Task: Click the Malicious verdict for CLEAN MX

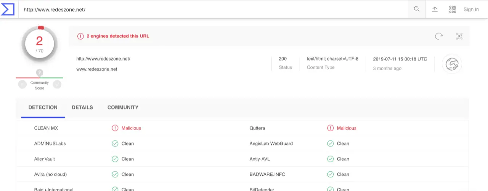Action: click(x=131, y=128)
